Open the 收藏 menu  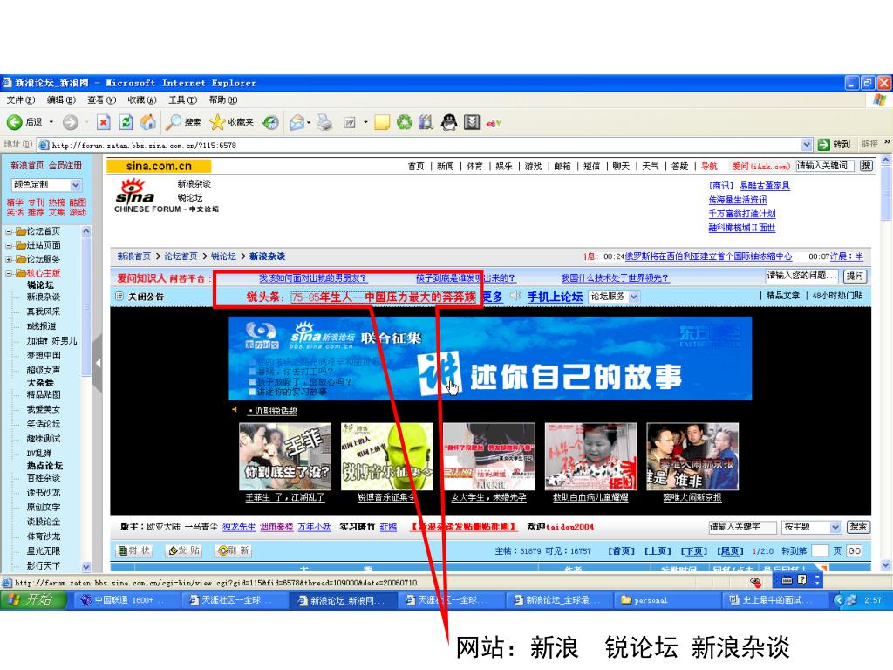click(x=142, y=99)
